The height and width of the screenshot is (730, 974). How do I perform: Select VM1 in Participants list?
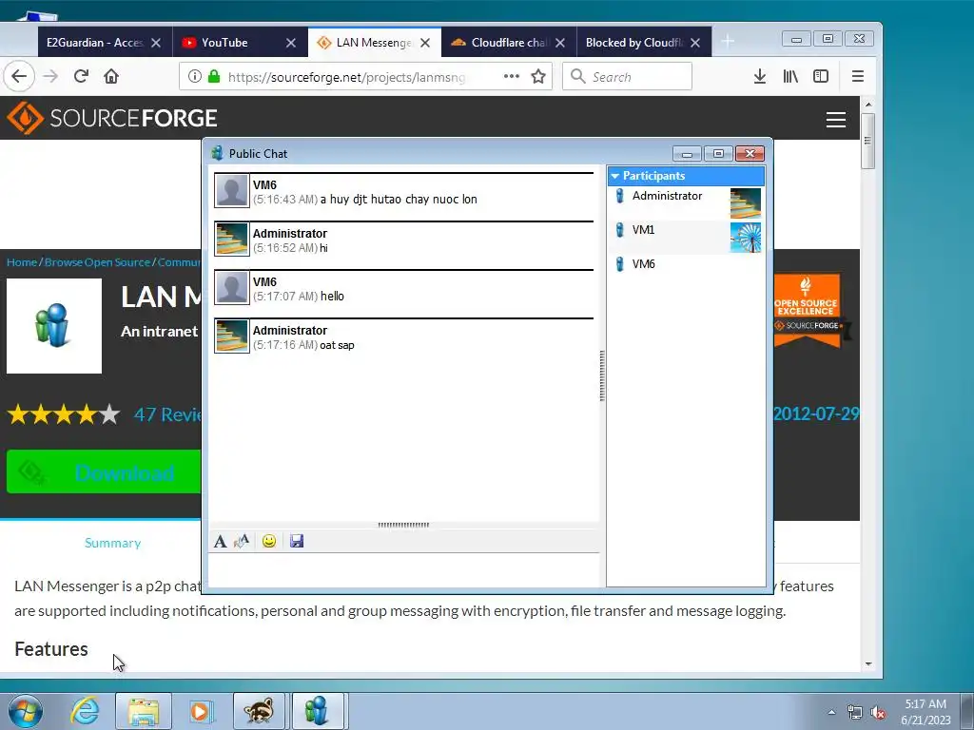686,237
